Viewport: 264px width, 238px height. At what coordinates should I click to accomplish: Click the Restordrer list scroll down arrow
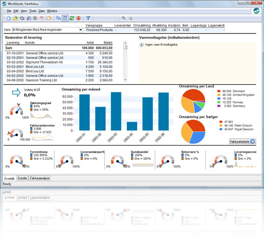[125, 80]
